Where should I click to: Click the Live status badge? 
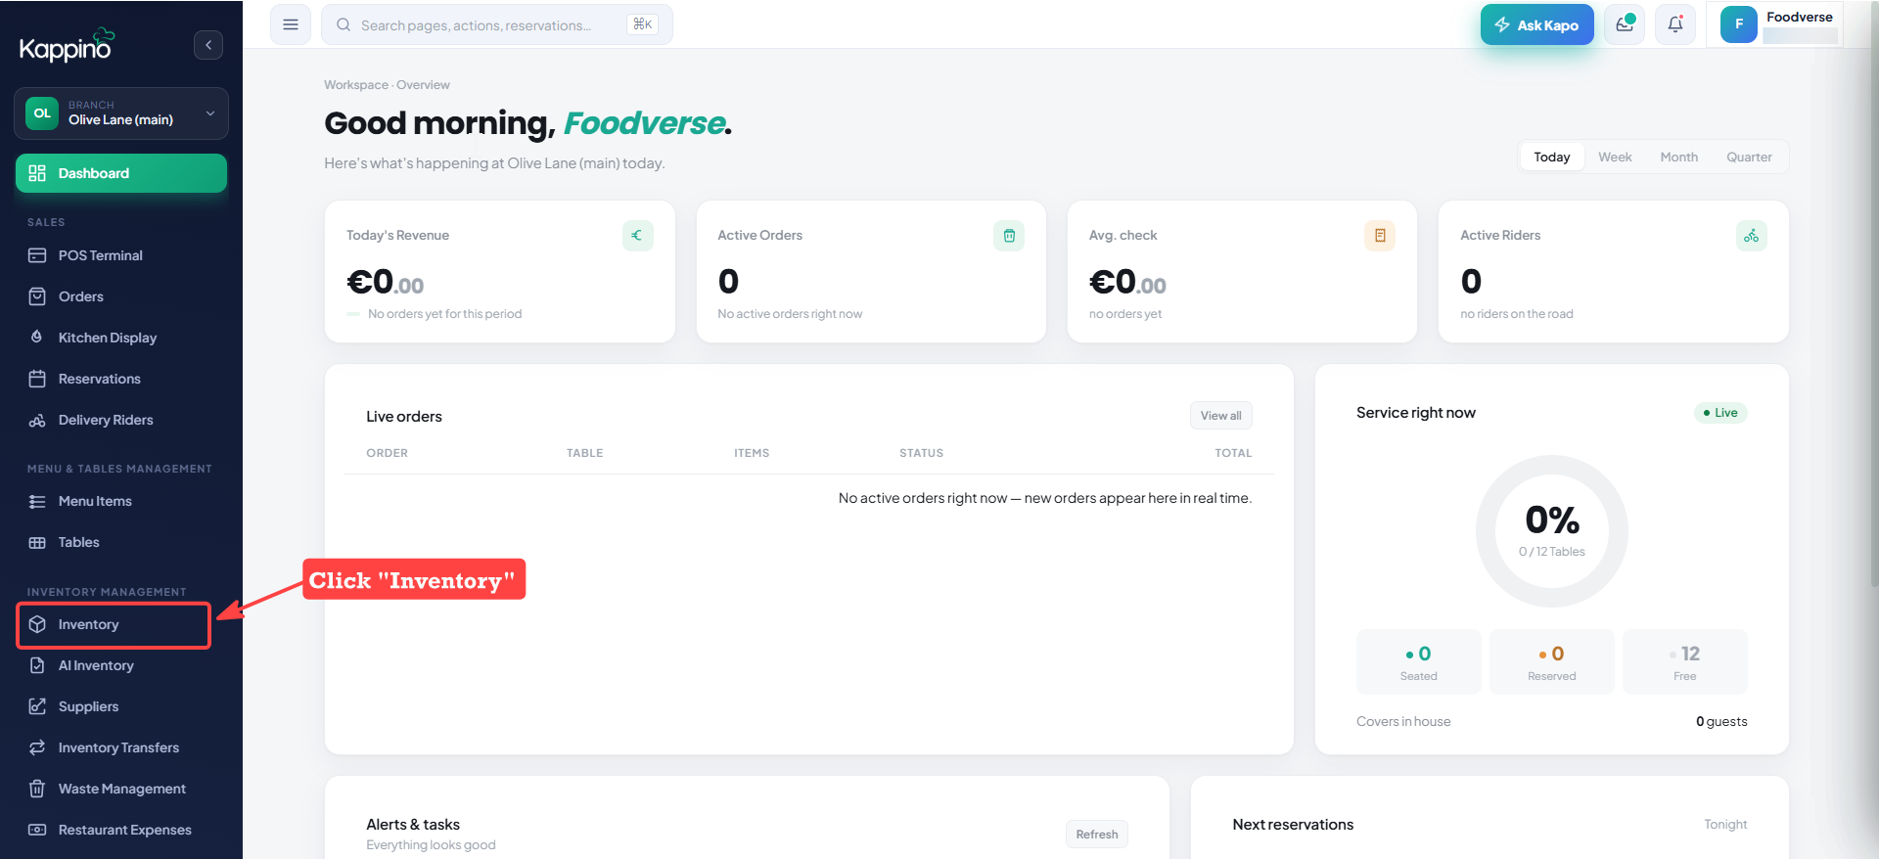(x=1720, y=413)
